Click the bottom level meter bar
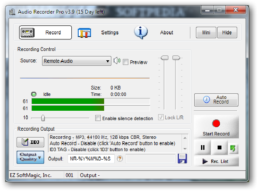The image size is (258, 191). 91,108
